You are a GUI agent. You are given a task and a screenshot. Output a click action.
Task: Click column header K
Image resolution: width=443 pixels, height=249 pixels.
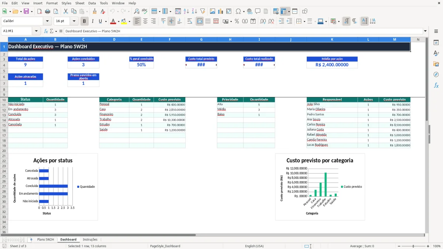click(332, 39)
